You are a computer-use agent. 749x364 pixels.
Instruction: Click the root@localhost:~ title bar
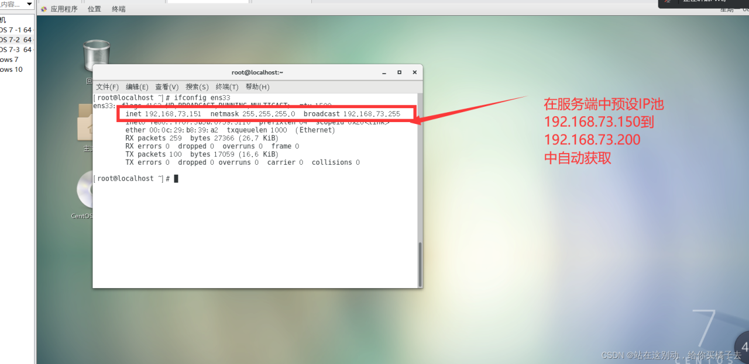pos(257,72)
